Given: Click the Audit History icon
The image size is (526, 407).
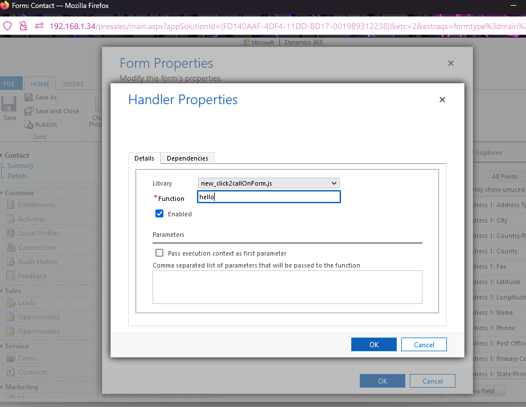Looking at the screenshot, I should 10,262.
